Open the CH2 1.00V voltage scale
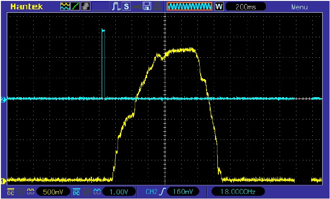The width and height of the screenshot is (330, 199). 119,192
